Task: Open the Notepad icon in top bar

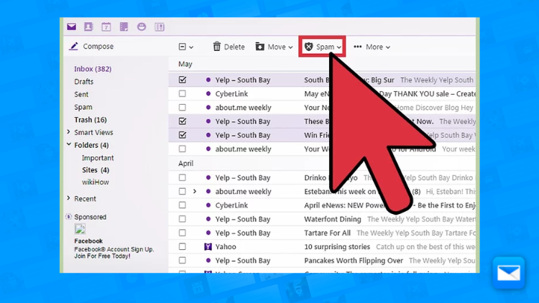Action: tap(124, 27)
